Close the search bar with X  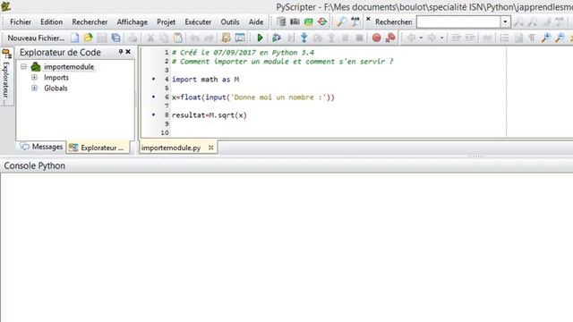click(368, 19)
